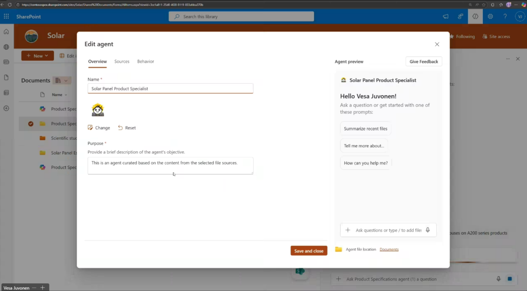527x291 pixels.
Task: Open the Help question mark icon
Action: tap(505, 16)
